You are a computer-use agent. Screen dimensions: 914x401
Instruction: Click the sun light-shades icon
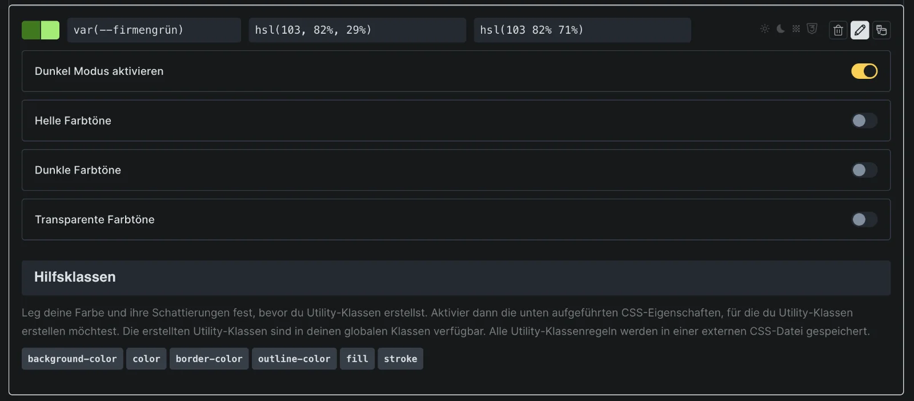(x=765, y=29)
